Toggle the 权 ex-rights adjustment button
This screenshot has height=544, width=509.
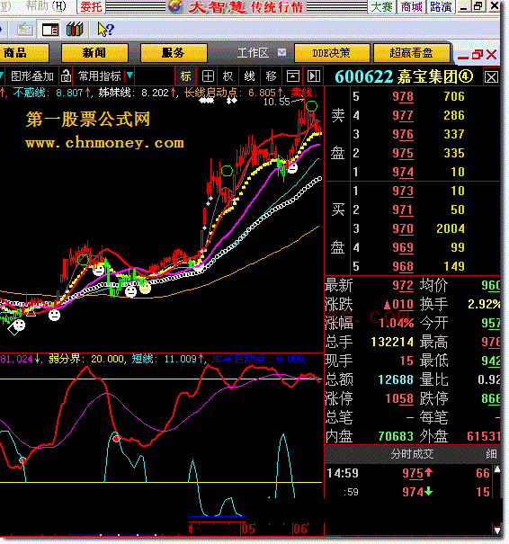(x=228, y=76)
